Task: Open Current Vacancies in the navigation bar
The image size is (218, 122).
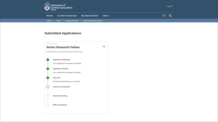Action: pos(67,16)
